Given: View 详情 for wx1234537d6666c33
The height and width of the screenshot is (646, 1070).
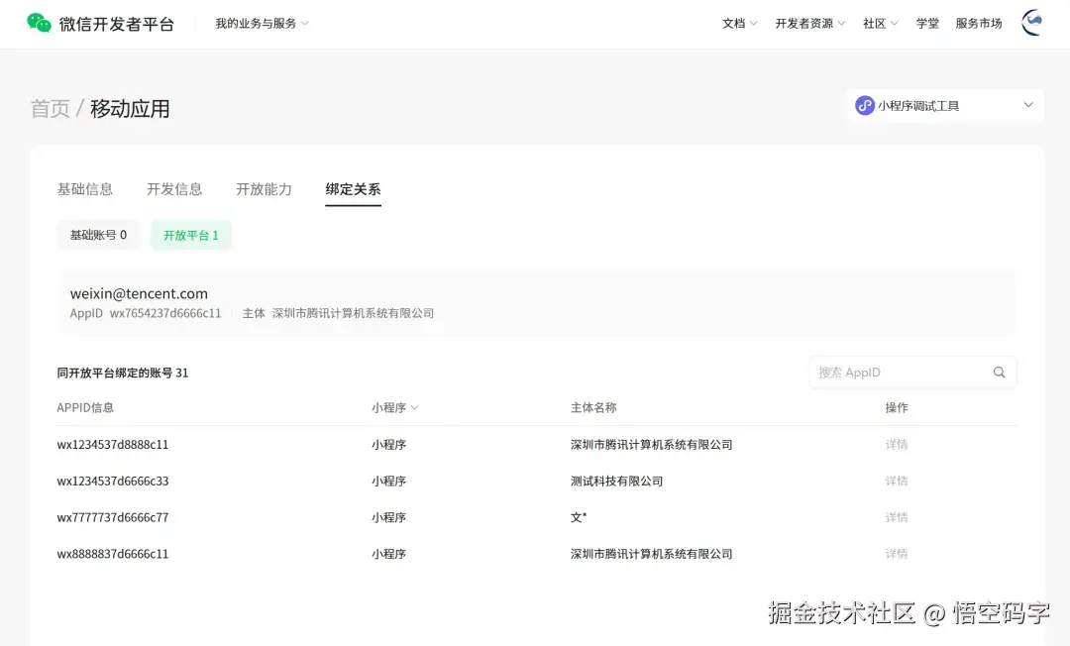Looking at the screenshot, I should (x=897, y=481).
